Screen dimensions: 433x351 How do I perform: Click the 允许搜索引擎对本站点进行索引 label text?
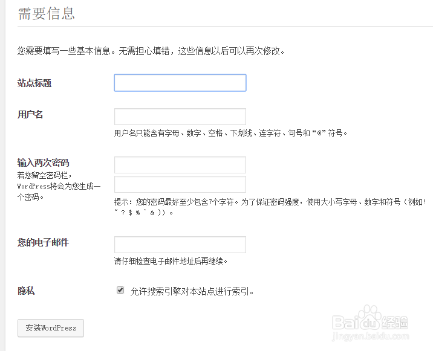click(x=192, y=291)
